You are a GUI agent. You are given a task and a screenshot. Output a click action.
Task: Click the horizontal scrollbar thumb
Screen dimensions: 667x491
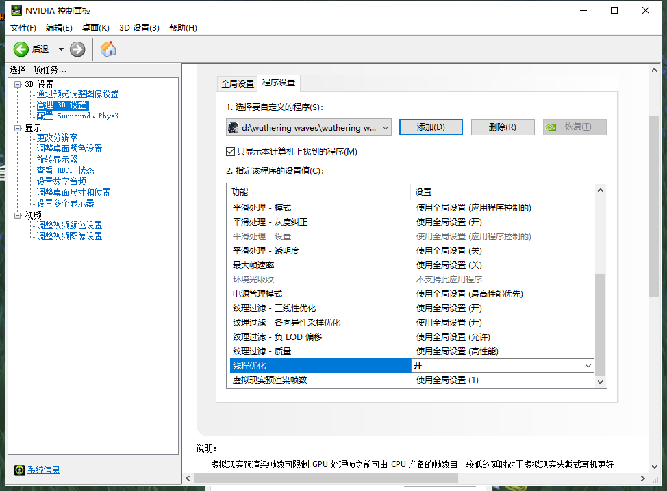pos(326,478)
